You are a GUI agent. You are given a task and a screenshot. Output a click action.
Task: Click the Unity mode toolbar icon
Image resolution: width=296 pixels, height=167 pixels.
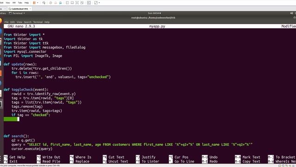pyautogui.click(x=82, y=3)
